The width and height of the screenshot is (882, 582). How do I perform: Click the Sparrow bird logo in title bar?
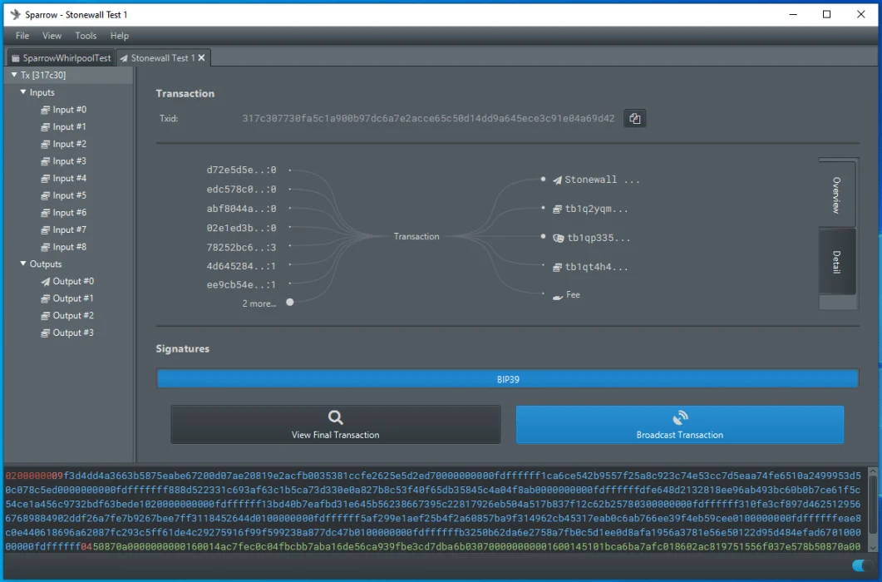[x=14, y=14]
